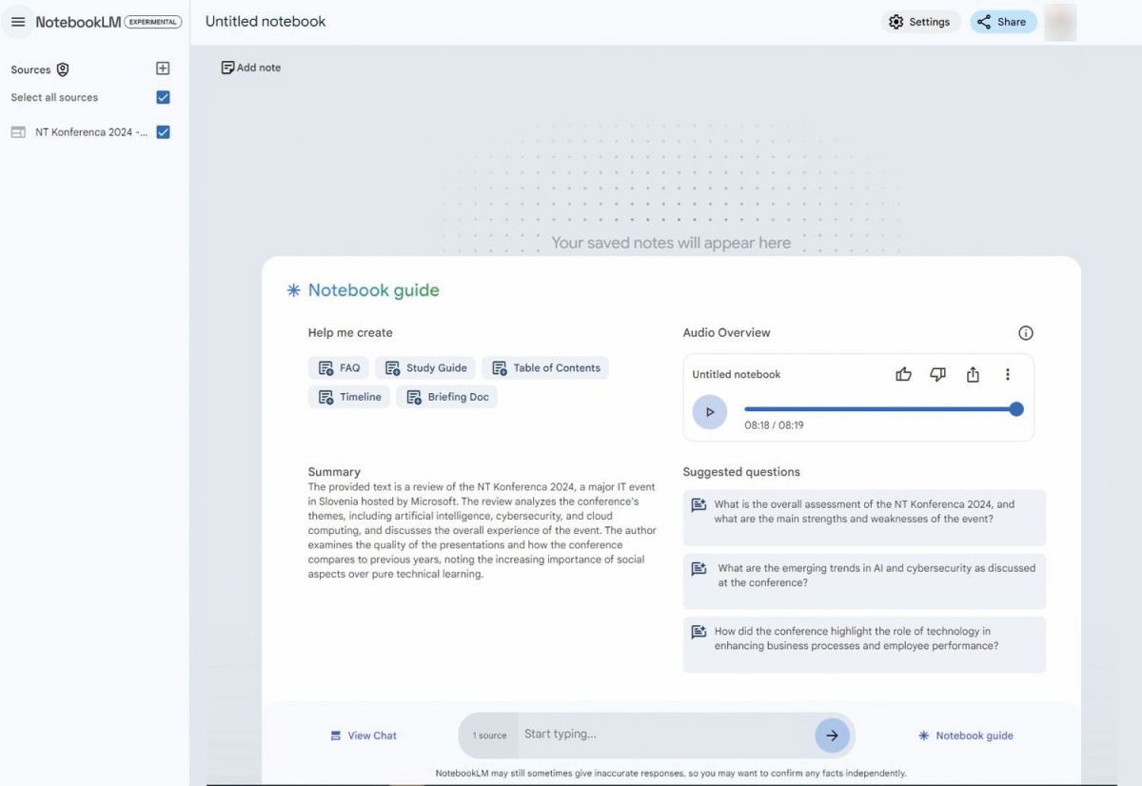The width and height of the screenshot is (1142, 786).
Task: Toggle the Select all sources checkbox
Action: [163, 97]
